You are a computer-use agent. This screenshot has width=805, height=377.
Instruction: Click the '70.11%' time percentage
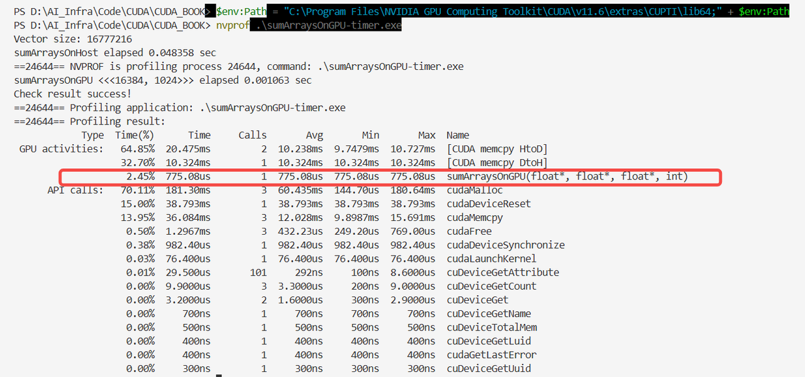138,190
